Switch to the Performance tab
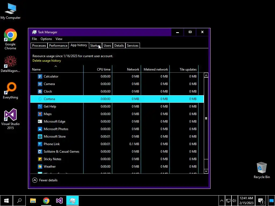275x206 pixels. (x=58, y=46)
